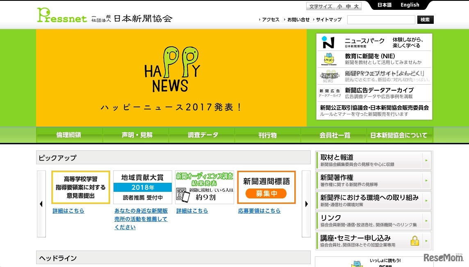Screen dimensions: 469x267
Task: Open 教育に新聞を (NIE) text link
Action: point(370,56)
